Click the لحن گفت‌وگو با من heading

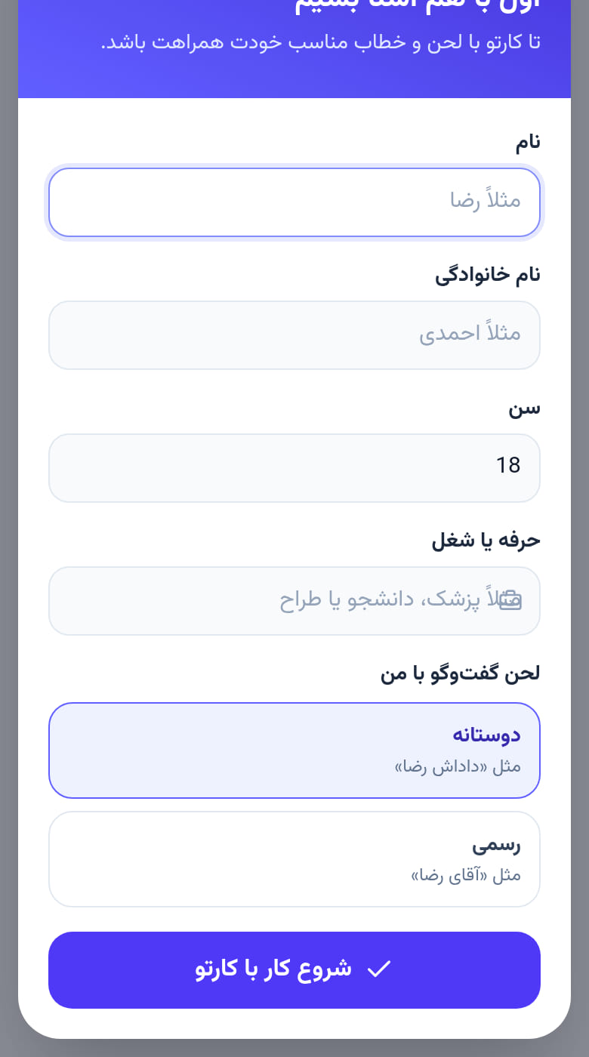[x=461, y=673]
